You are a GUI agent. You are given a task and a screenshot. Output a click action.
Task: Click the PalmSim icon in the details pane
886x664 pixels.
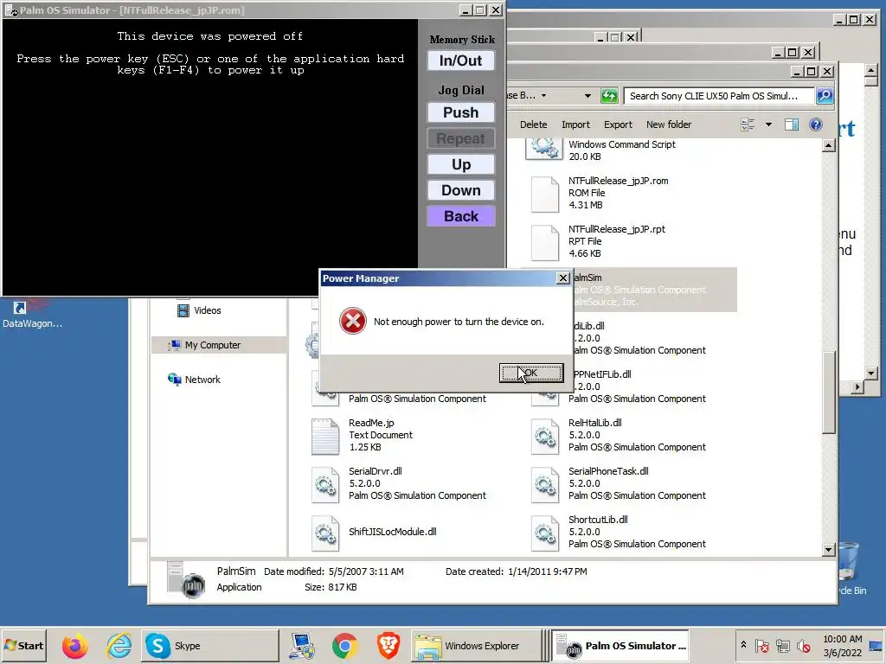pos(185,580)
